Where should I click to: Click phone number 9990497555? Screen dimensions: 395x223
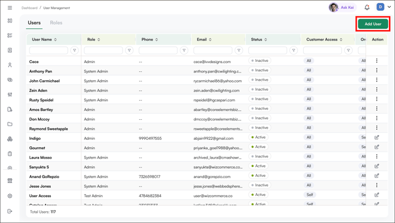point(150,138)
